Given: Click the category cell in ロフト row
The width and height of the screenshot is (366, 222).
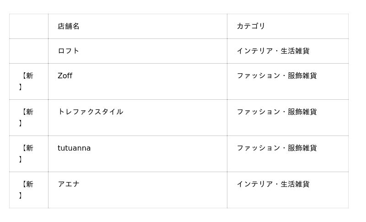Looking at the screenshot, I should 273,51.
